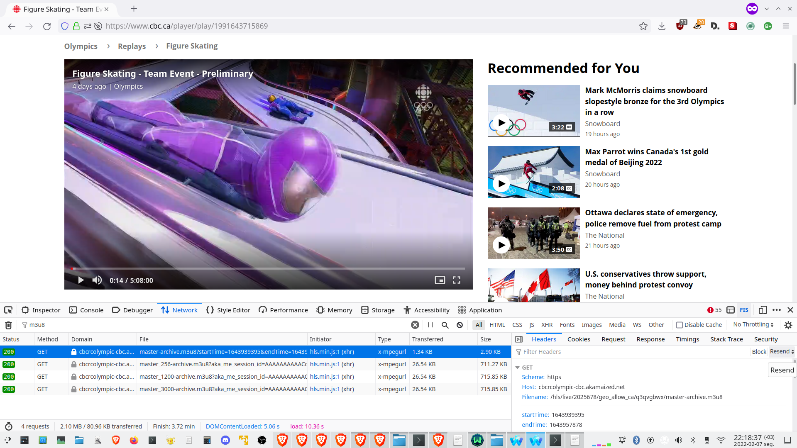Switch to the Inspector panel
Screen dimensions: 797x448
(x=41, y=310)
